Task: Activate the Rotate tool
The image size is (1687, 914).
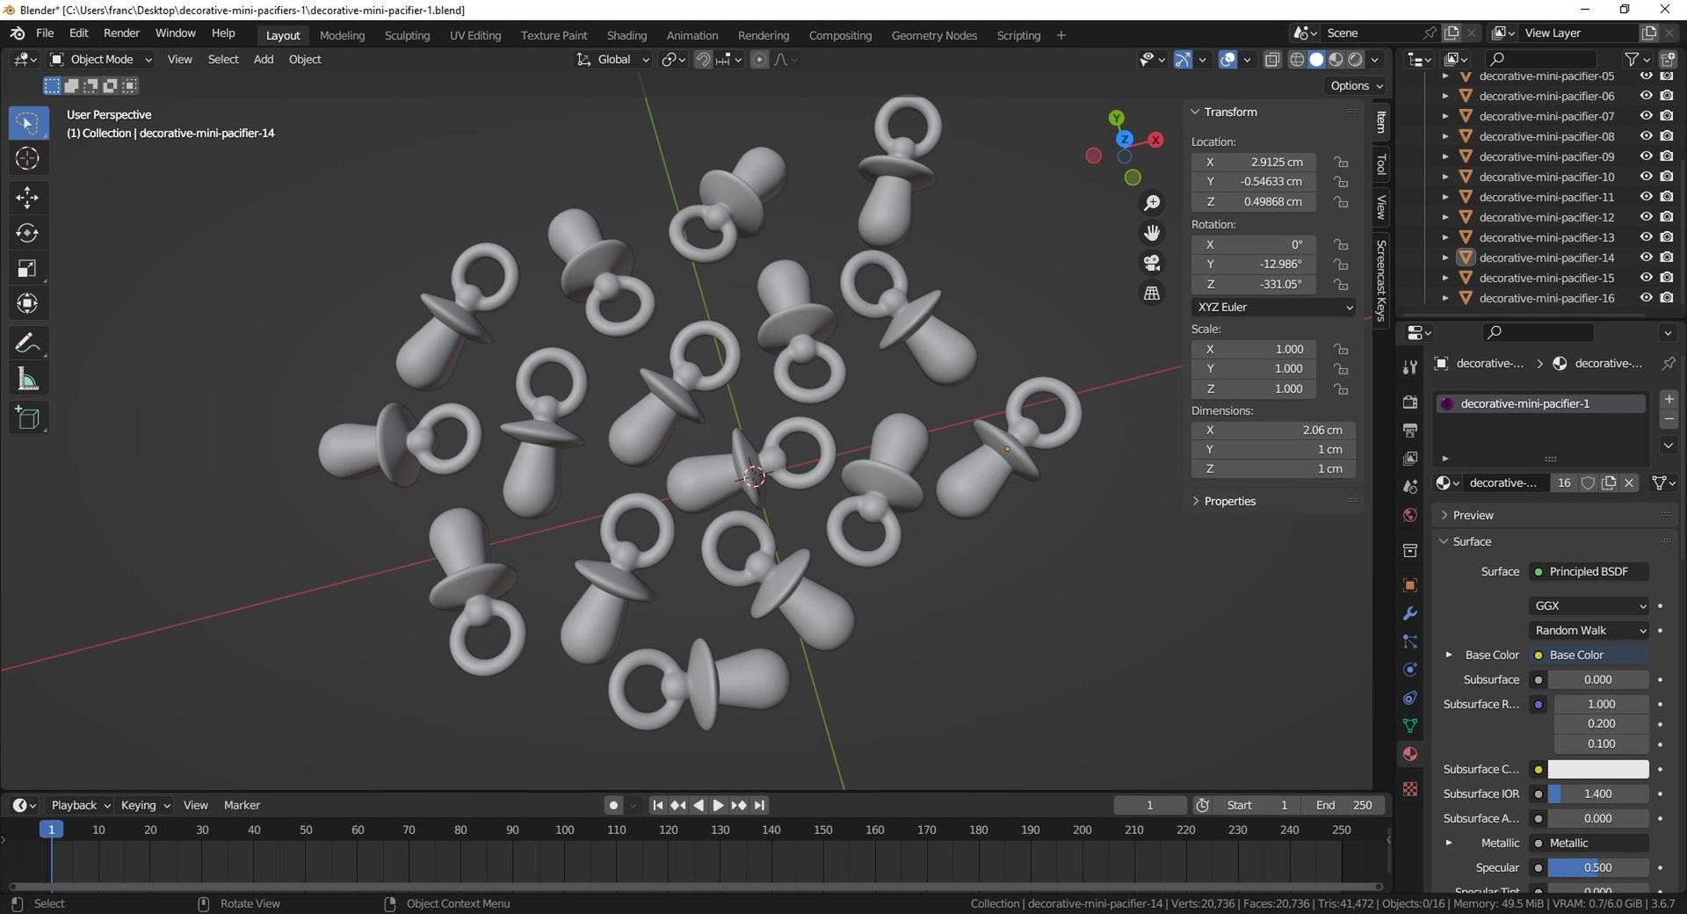Action: [27, 233]
